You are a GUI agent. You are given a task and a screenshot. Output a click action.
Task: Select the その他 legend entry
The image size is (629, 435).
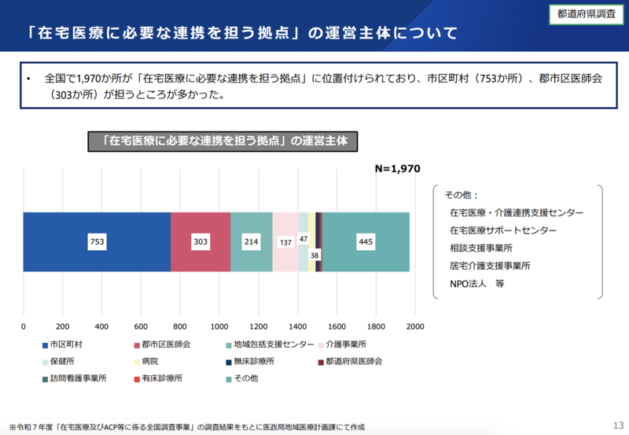[241, 378]
